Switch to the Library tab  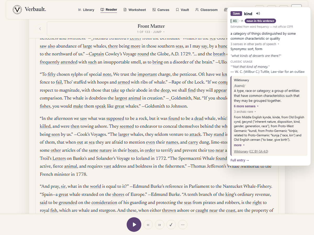point(86,10)
